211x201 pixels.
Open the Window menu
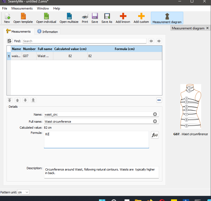[x=43, y=8]
